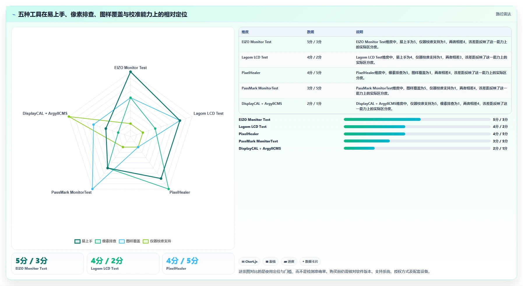Click the EIZO Monitor Test progress list label
Screen dimensions: 523x286
(x=254, y=120)
